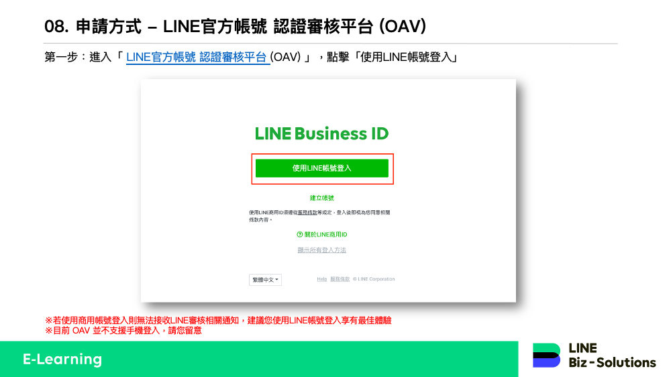Image resolution: width=671 pixels, height=377 pixels.
Task: Expand the 繁體中文 language dropdown
Action: [265, 280]
